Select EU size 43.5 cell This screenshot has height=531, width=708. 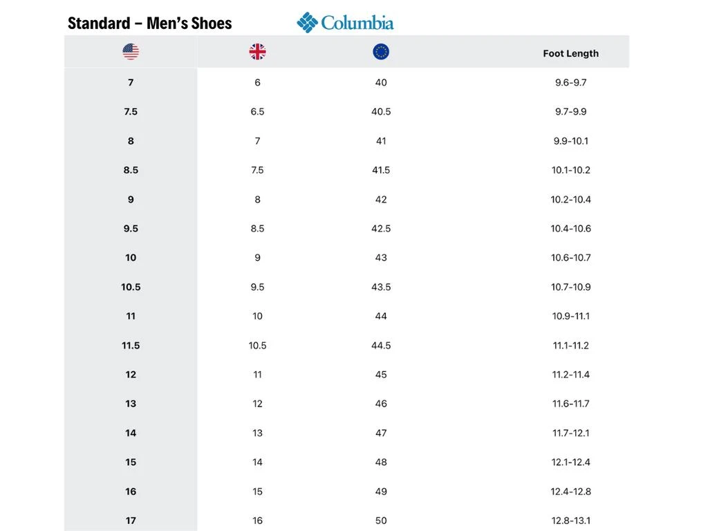click(x=381, y=287)
